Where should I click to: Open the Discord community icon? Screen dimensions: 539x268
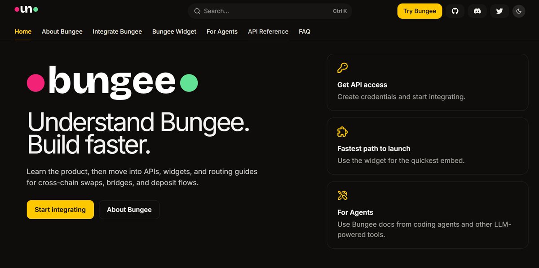point(477,11)
